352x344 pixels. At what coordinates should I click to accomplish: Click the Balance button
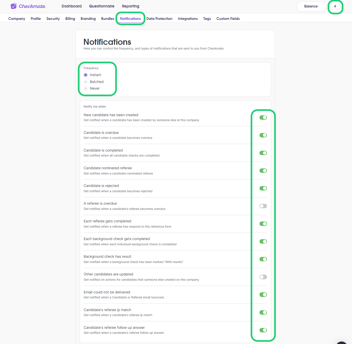pos(311,6)
